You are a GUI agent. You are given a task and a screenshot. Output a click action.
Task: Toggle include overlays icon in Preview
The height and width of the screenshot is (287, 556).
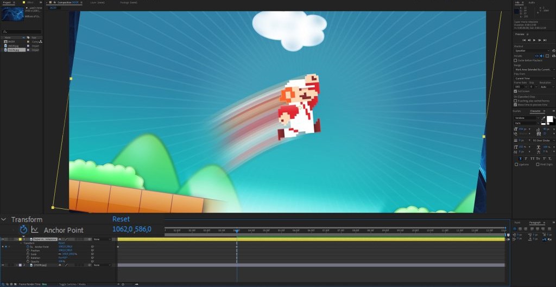[x=547, y=56]
